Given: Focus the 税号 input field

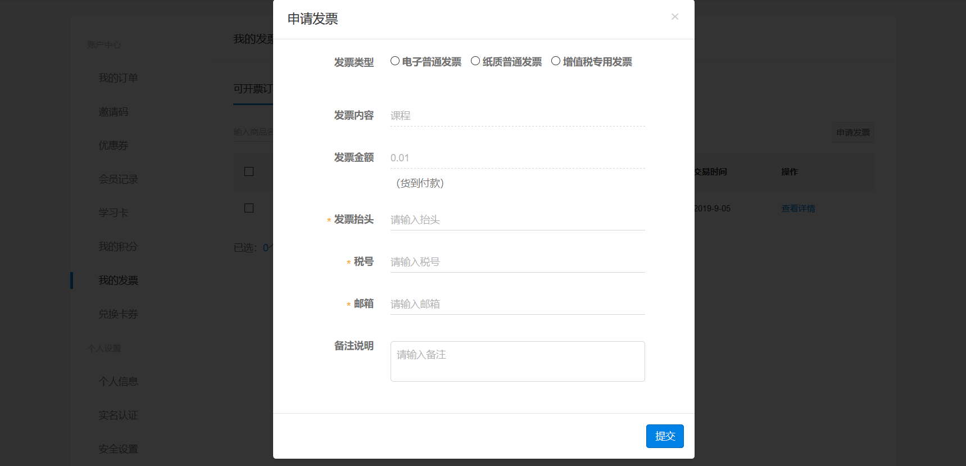Looking at the screenshot, I should (517, 262).
